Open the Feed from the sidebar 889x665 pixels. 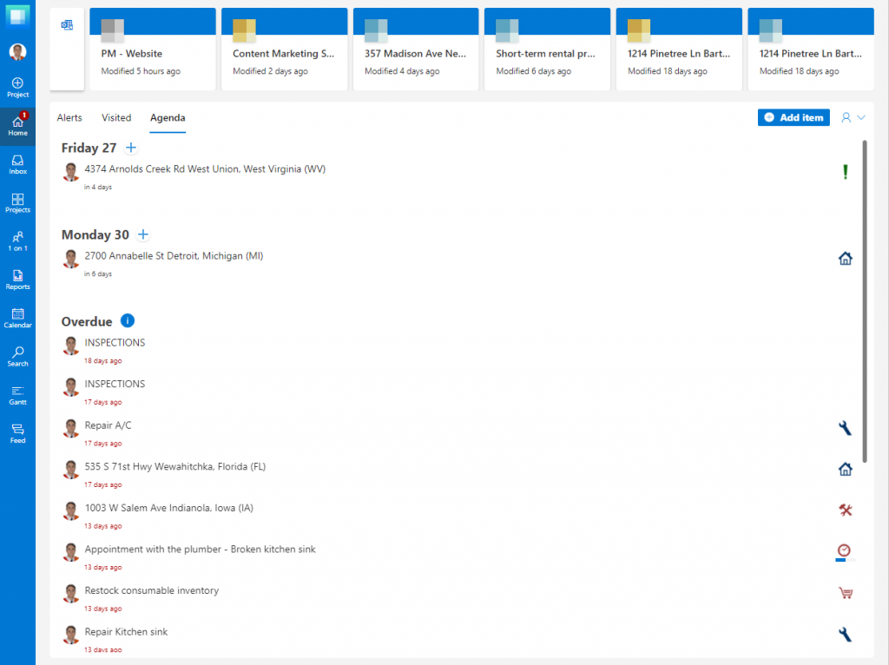[17, 431]
